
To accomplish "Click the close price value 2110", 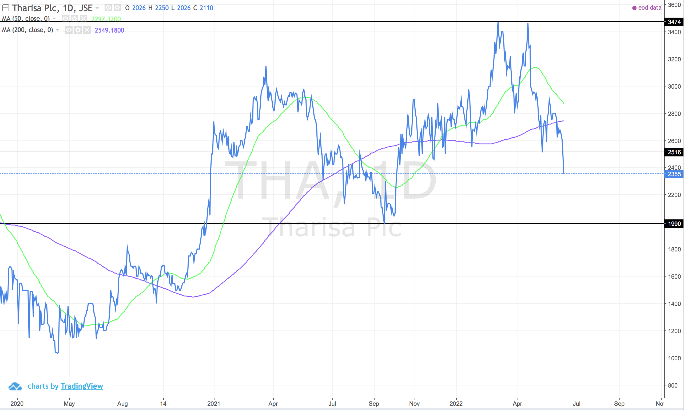I will pos(206,8).
